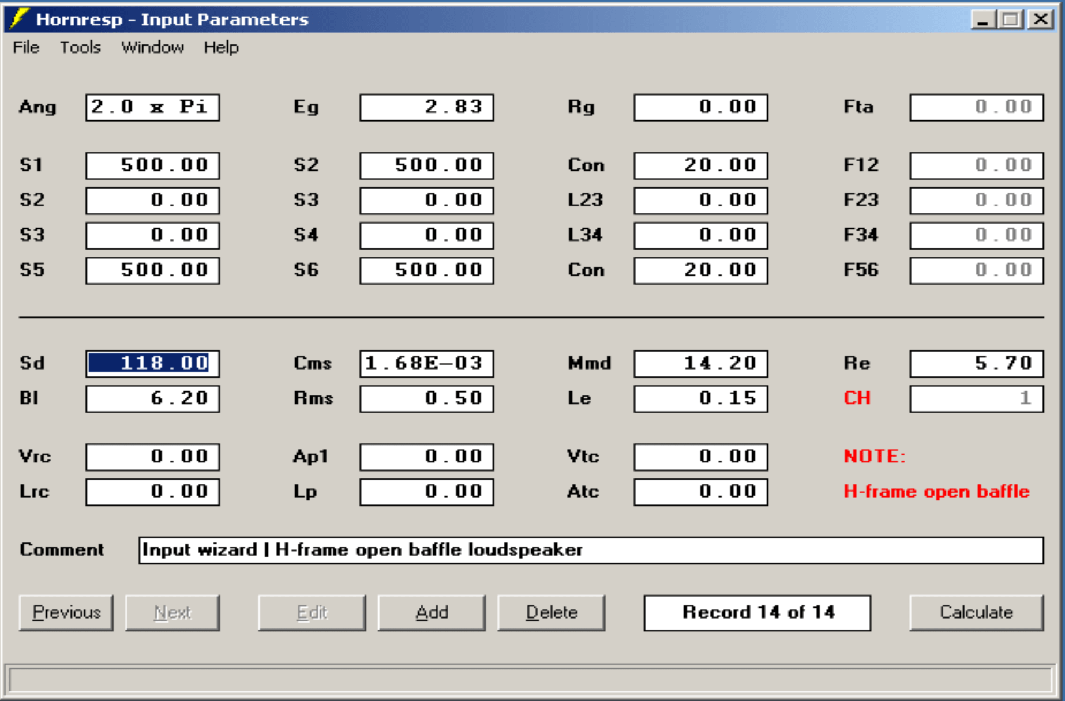Click the greyed-out Edit button
This screenshot has width=1065, height=701.
(x=312, y=612)
